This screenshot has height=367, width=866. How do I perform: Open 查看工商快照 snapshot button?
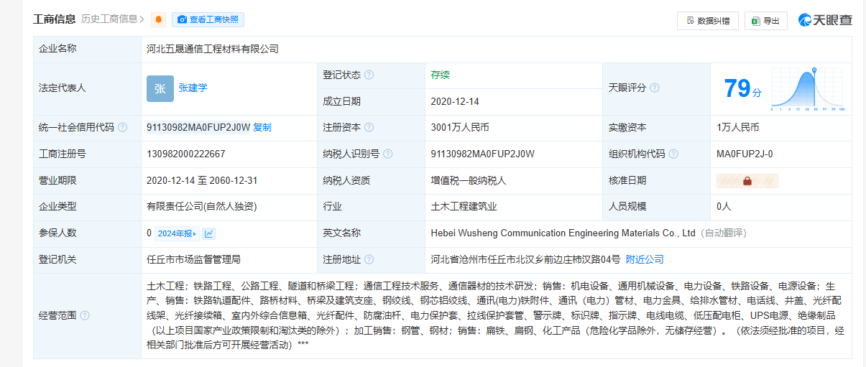point(208,19)
